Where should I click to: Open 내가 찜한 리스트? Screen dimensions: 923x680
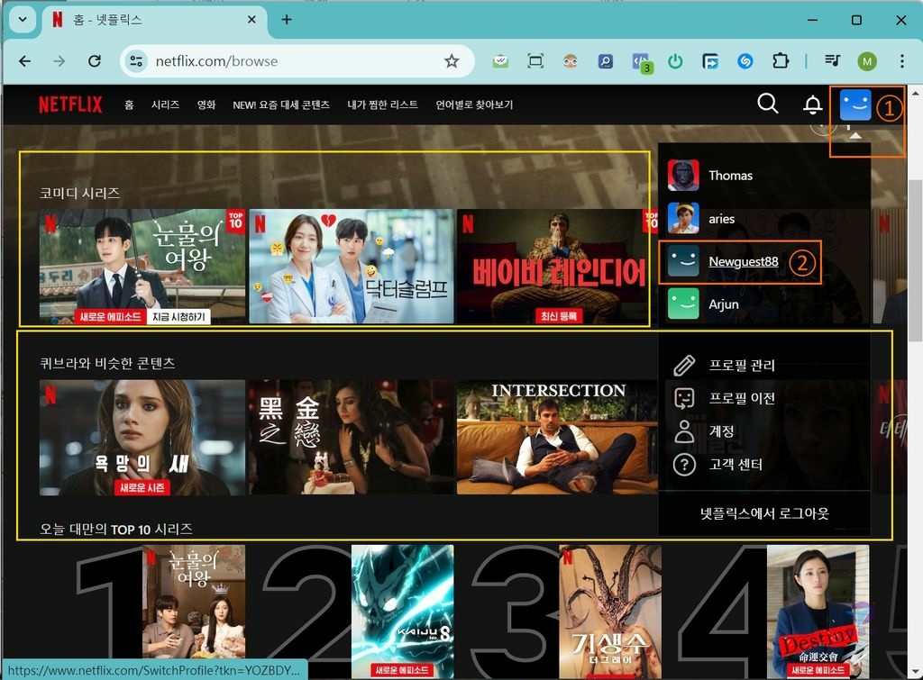click(382, 104)
